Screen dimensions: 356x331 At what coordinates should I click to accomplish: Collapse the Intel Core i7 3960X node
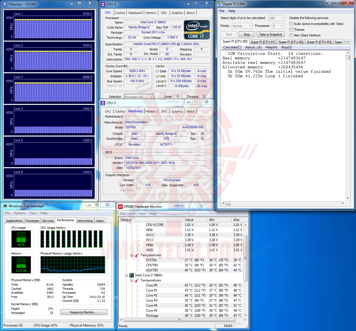click(x=127, y=276)
